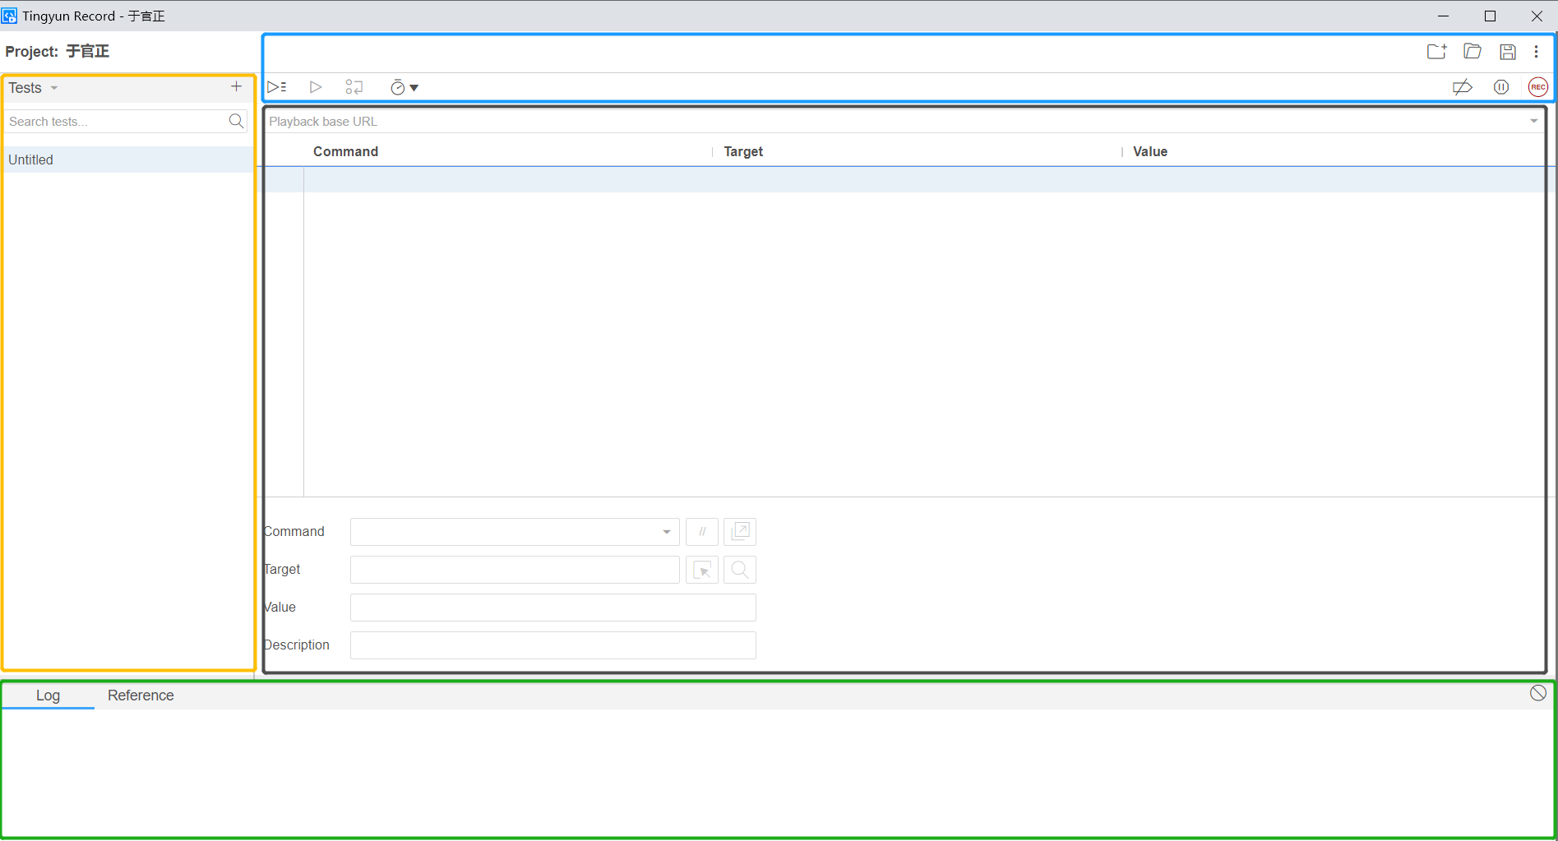The image size is (1558, 841).
Task: Open the test execution speed dropdown
Action: click(x=404, y=87)
